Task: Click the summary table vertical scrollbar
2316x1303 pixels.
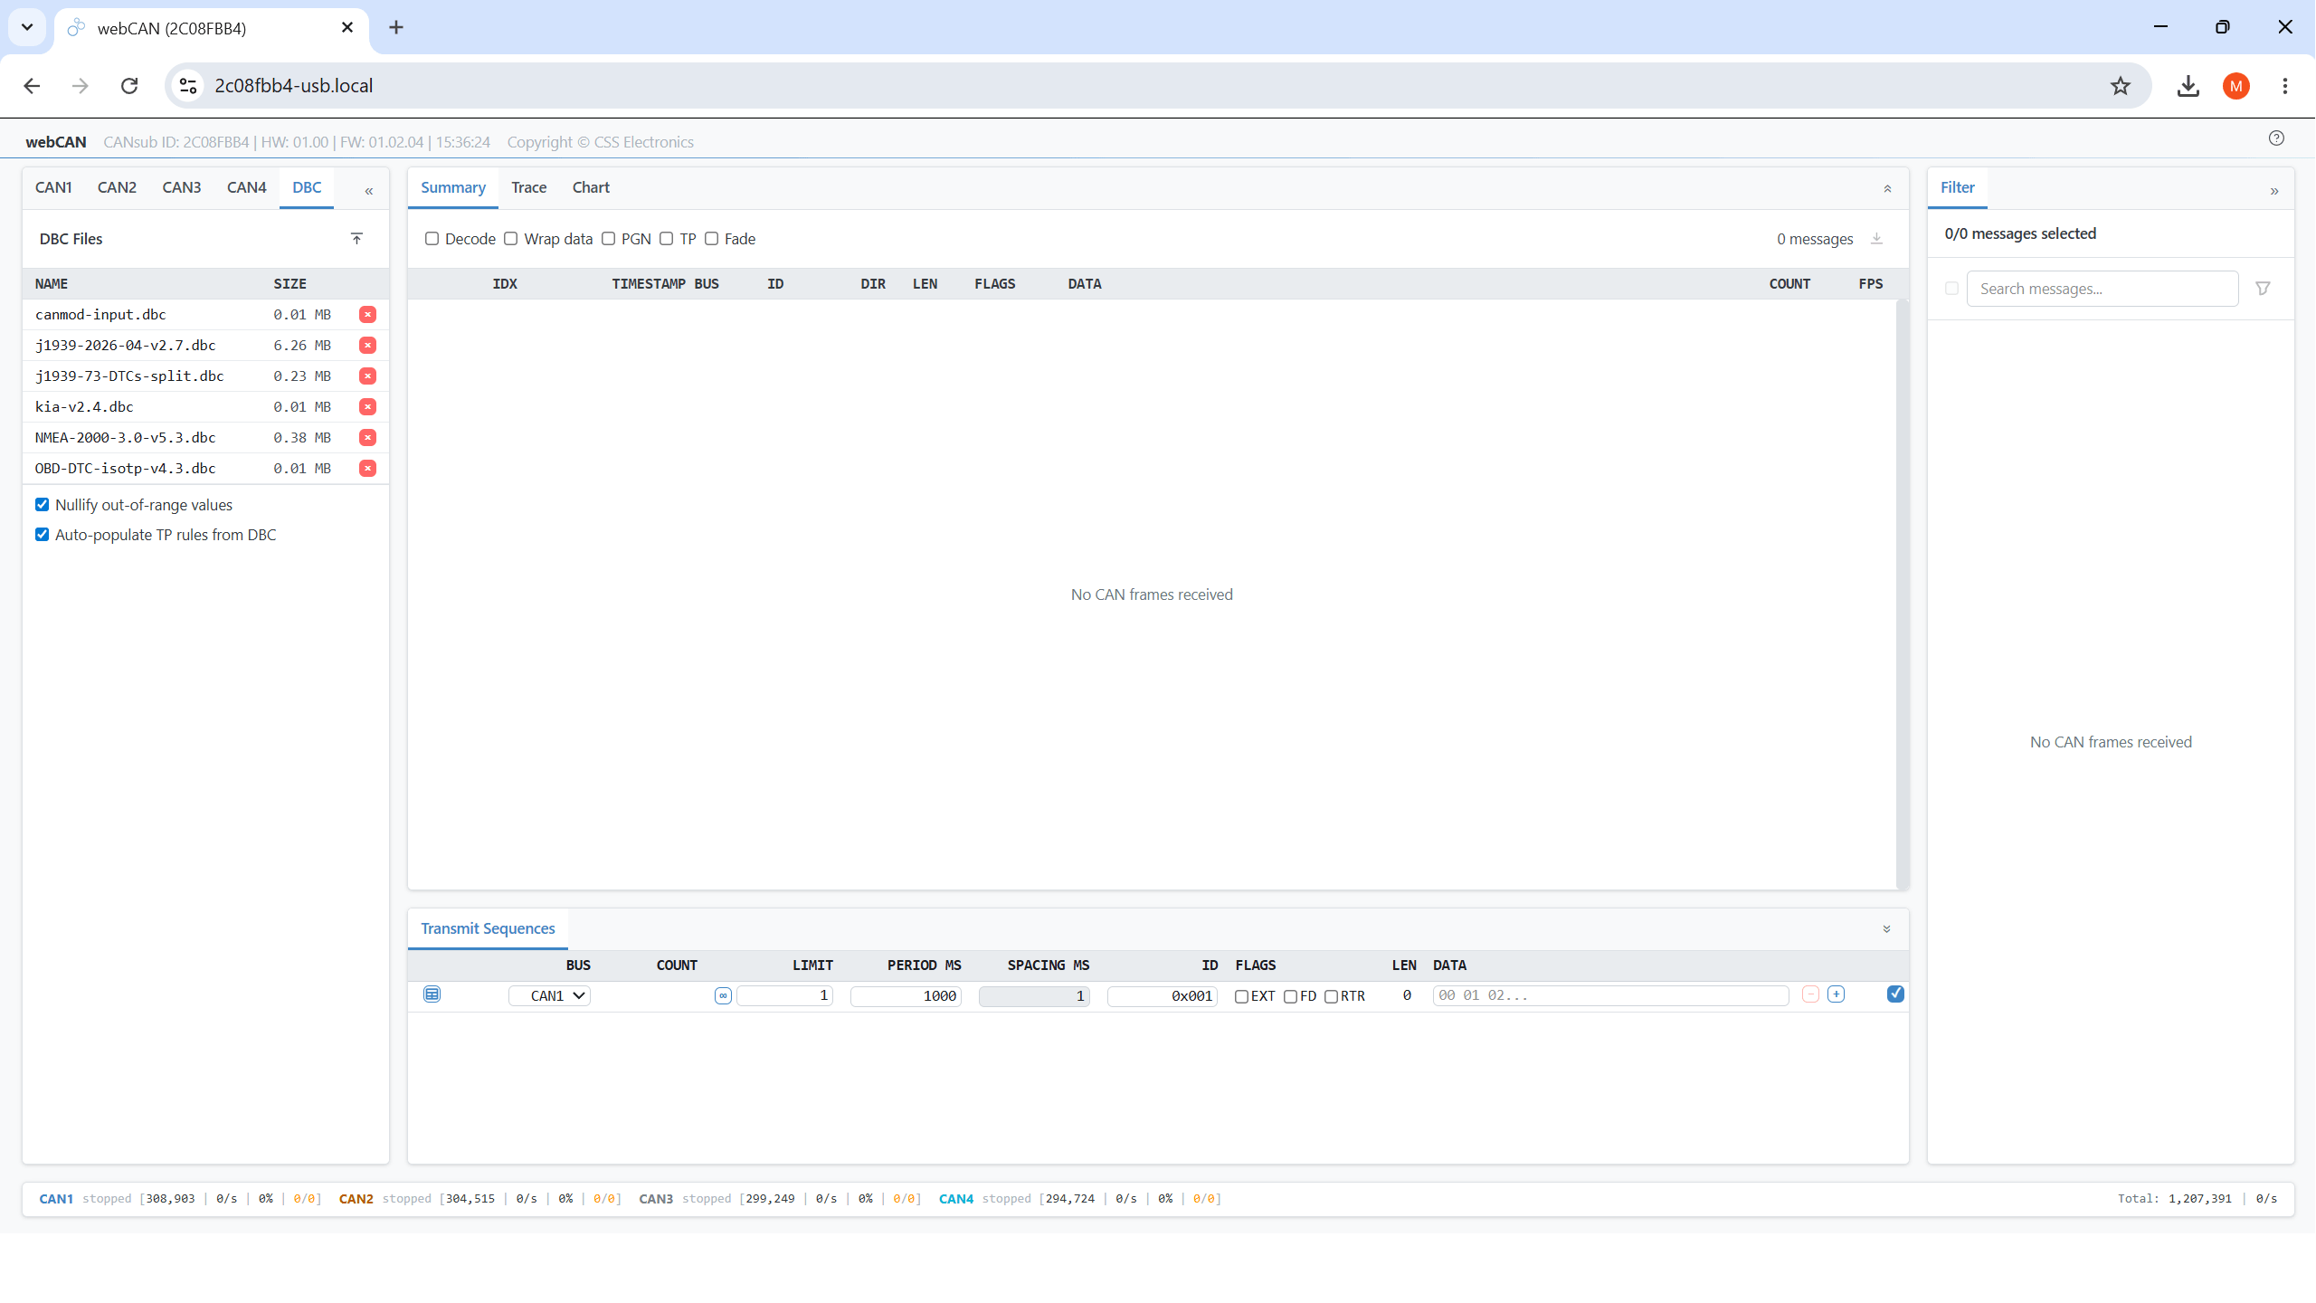Action: 1902,594
